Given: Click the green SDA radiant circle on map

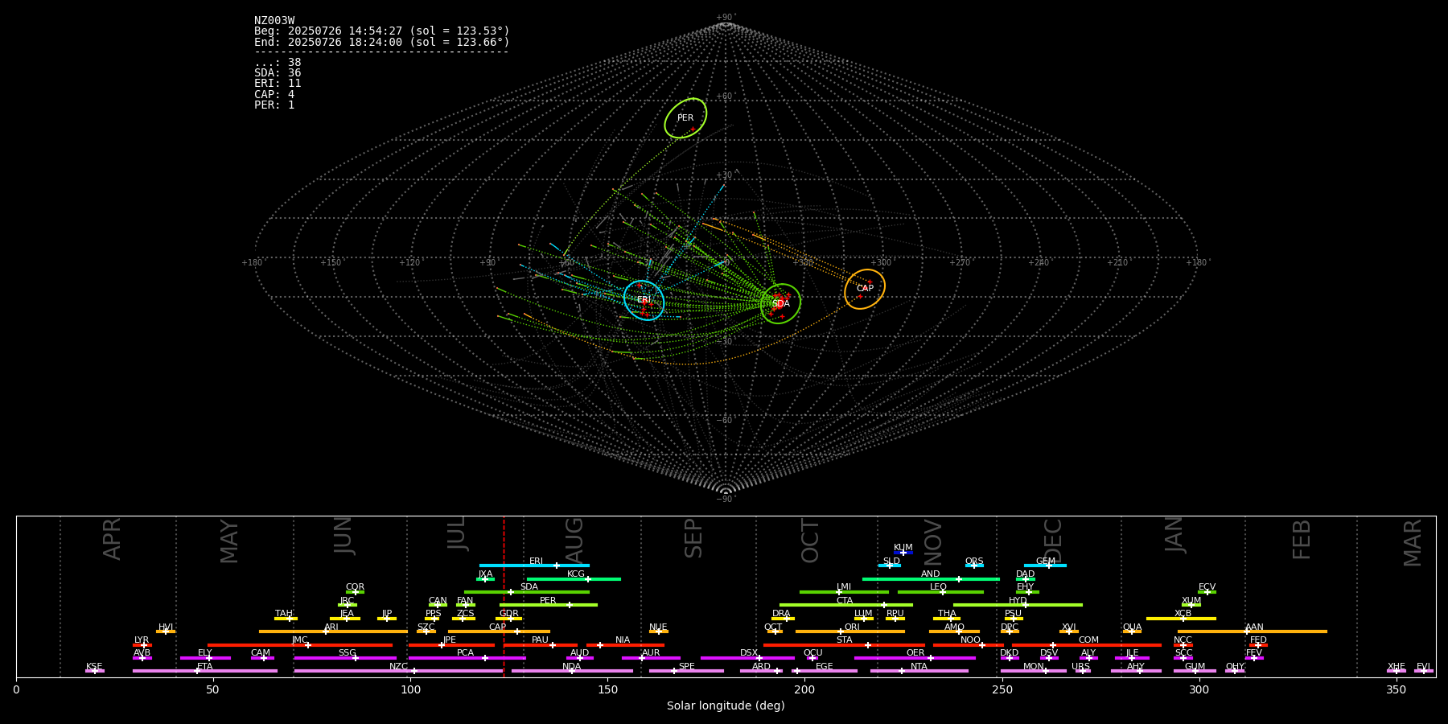Looking at the screenshot, I should 780,303.
